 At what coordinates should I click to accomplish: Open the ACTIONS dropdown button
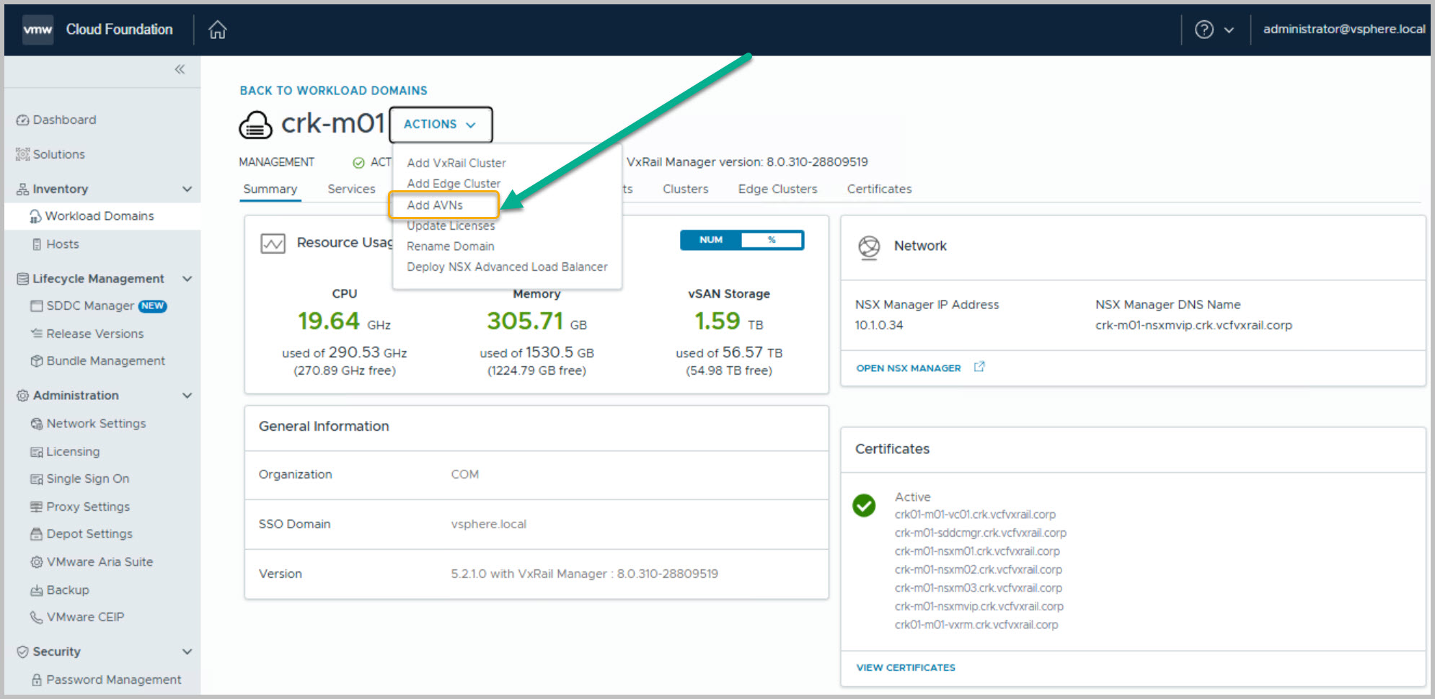(440, 125)
